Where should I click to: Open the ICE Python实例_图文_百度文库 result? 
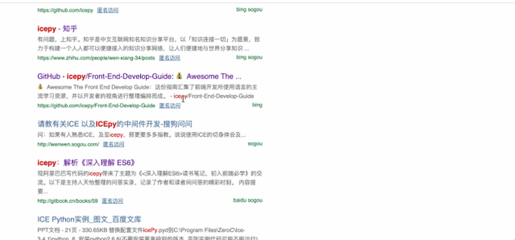[x=89, y=220]
